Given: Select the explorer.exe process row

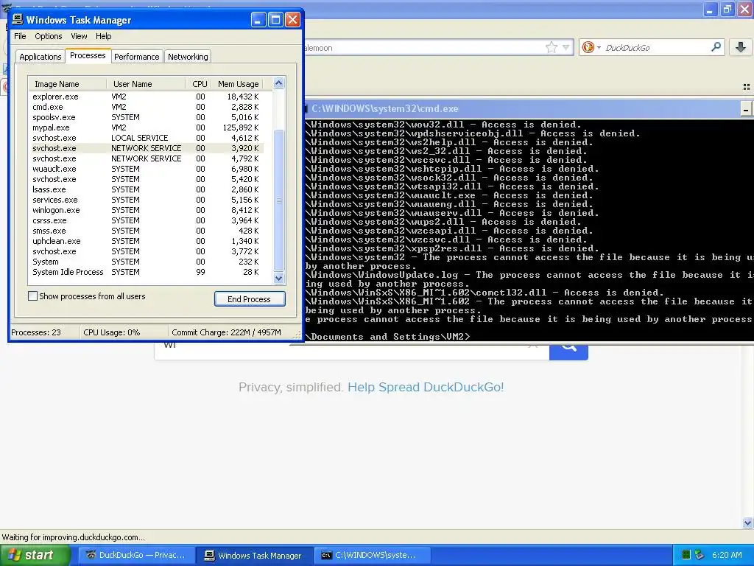Looking at the screenshot, I should [x=147, y=97].
